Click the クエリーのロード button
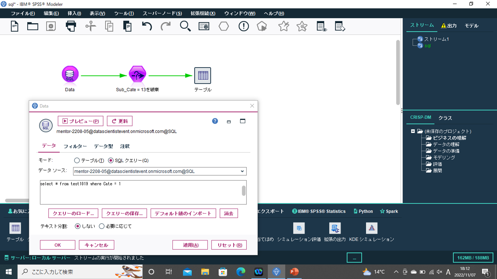The height and width of the screenshot is (279, 497). pos(73,213)
